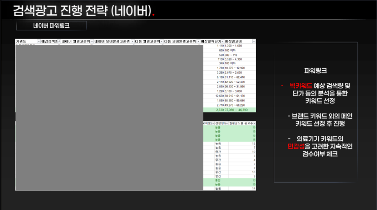Select the highlighted ad count cell 13
This screenshot has width=377, height=210.
coord(254,180)
